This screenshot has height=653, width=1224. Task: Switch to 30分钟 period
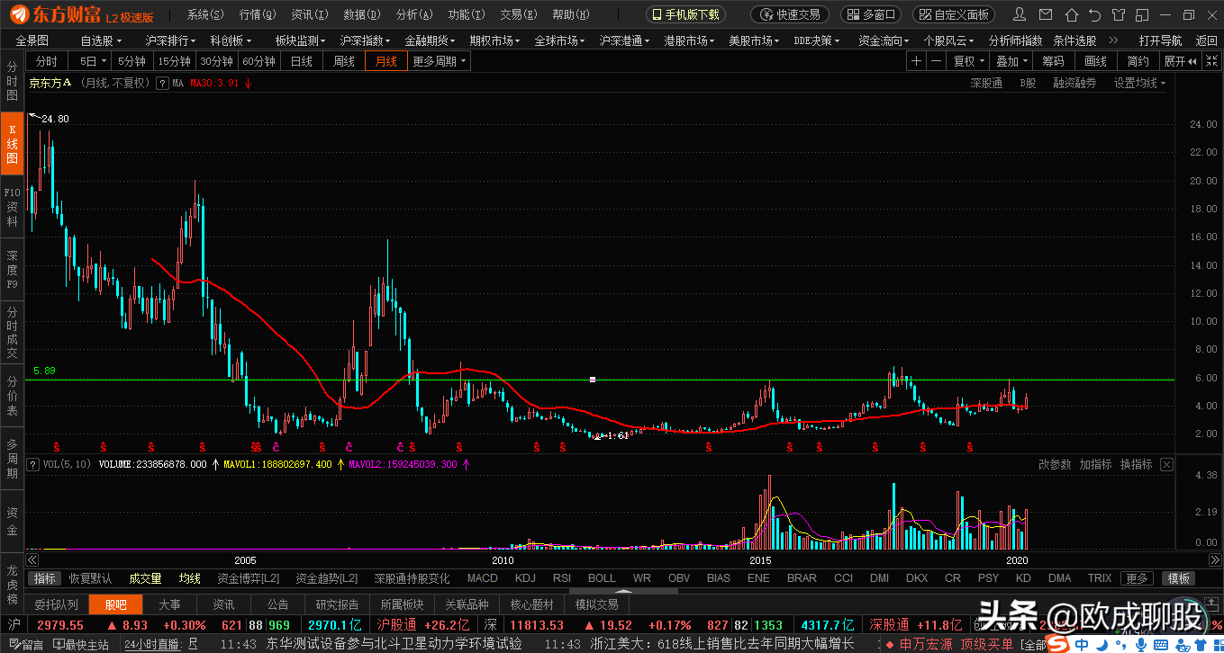(x=216, y=60)
